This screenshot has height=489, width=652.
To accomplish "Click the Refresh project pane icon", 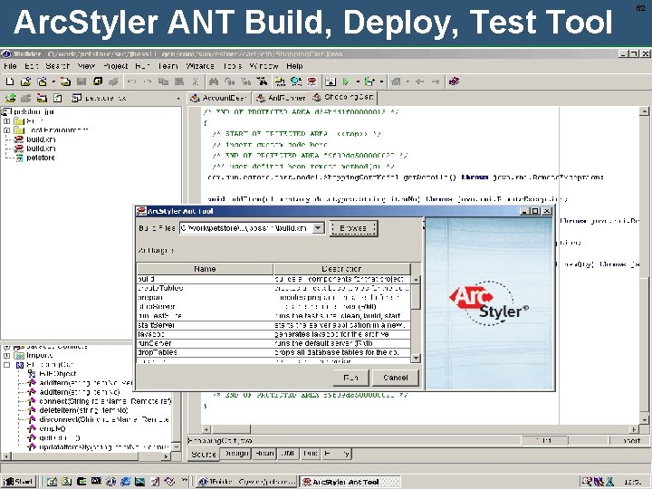I will pyautogui.click(x=58, y=98).
